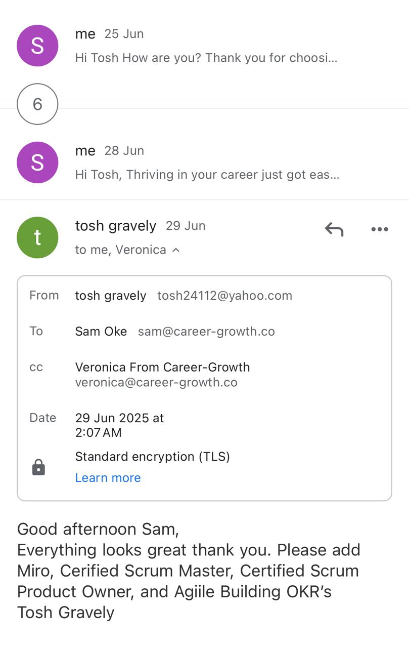The image size is (409, 648).
Task: Tap cc email veronica@career-growth.co
Action: (156, 382)
